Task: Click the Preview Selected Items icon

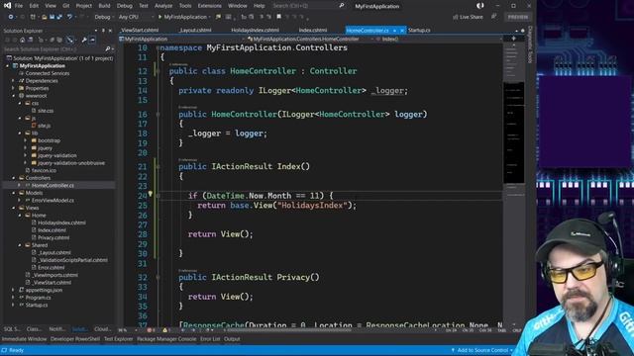Action: click(x=92, y=40)
